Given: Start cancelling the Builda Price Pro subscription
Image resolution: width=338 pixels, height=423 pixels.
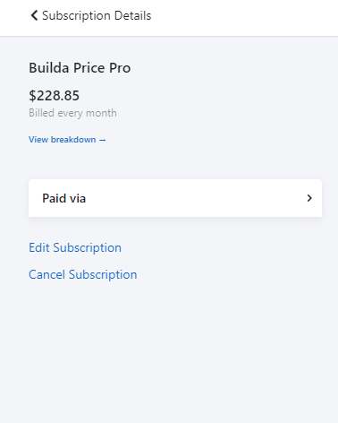Looking at the screenshot, I should click(x=82, y=274).
